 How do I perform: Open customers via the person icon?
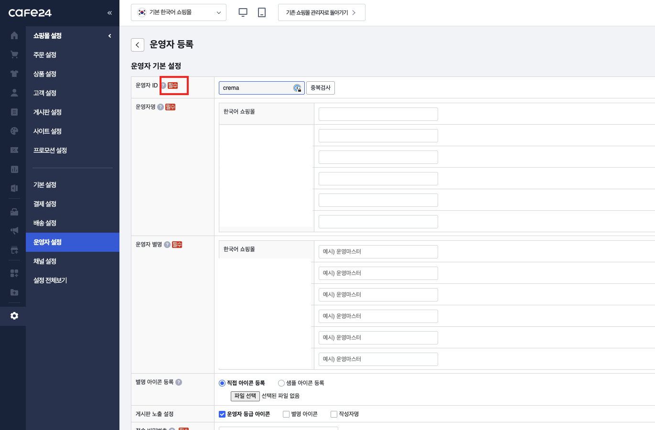pyautogui.click(x=14, y=93)
